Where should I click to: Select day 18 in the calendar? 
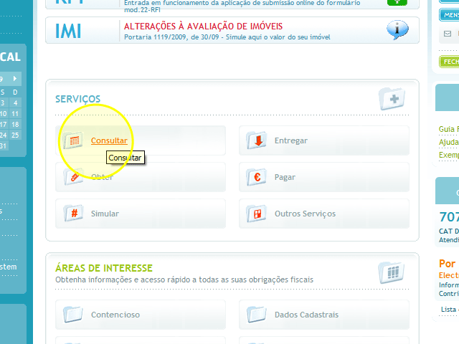15,125
